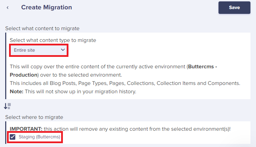Uncheck the Staging (Buttercms) checkbox
The image size is (256, 147).
pos(13,137)
